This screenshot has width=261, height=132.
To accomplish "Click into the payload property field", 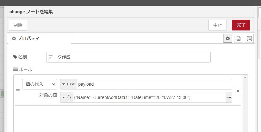I will pyautogui.click(x=154, y=84).
